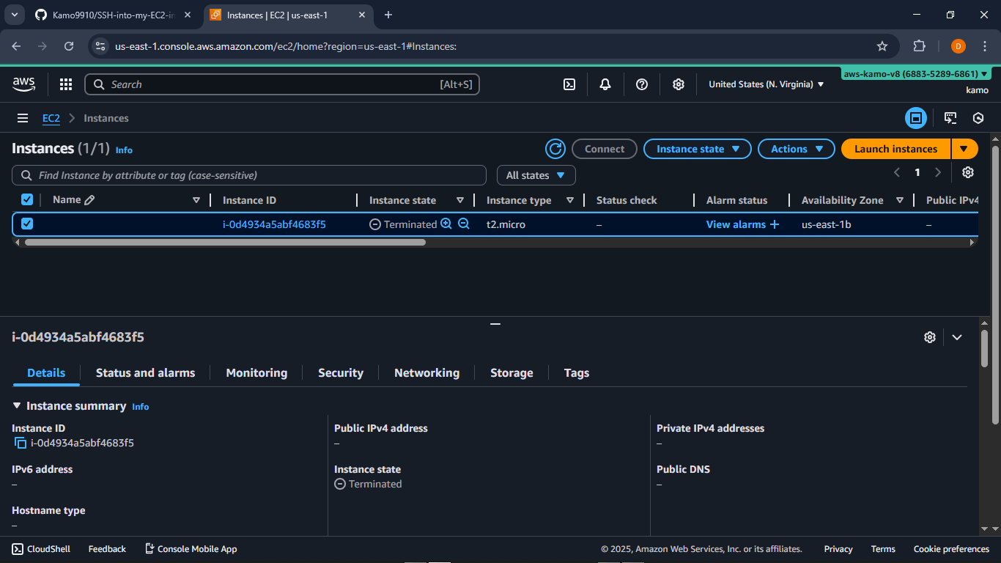The image size is (1001, 563).
Task: Refresh the instances list
Action: coord(555,149)
